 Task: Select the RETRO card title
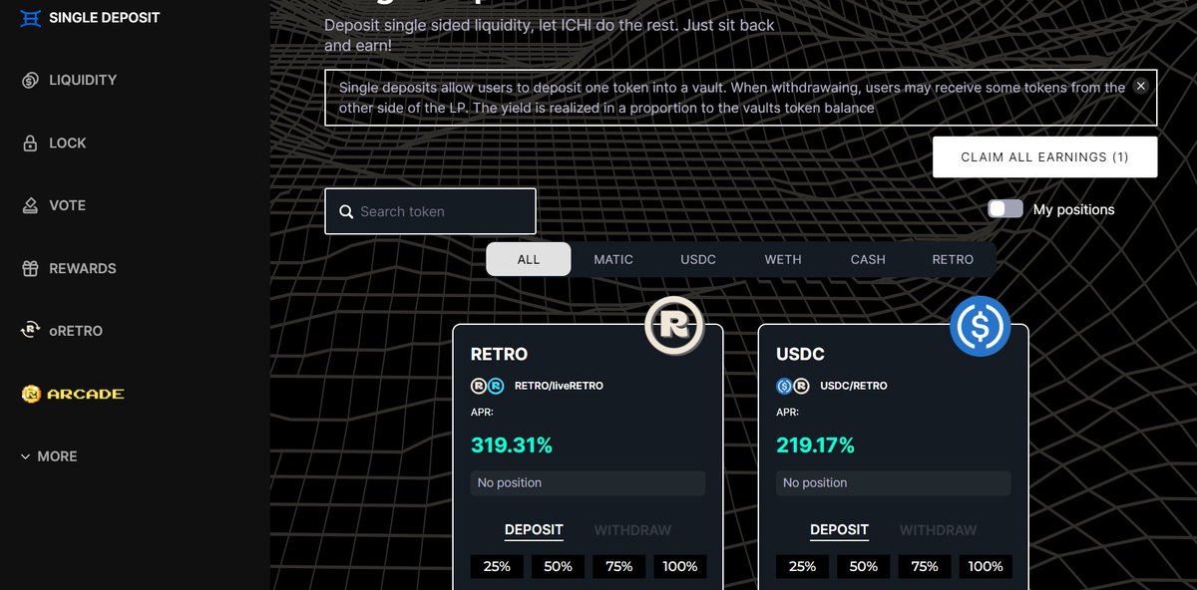click(499, 354)
